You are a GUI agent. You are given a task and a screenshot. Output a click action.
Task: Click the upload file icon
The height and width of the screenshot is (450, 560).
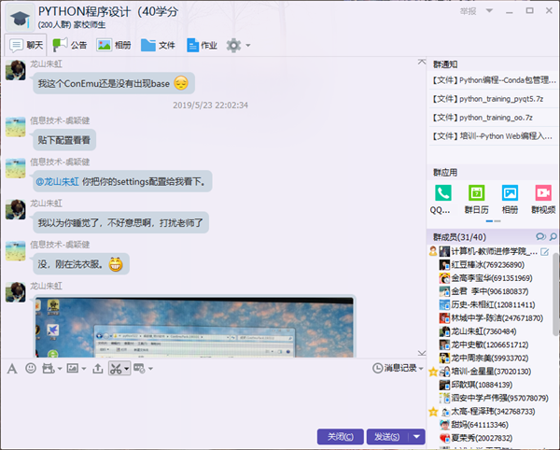coord(97,368)
